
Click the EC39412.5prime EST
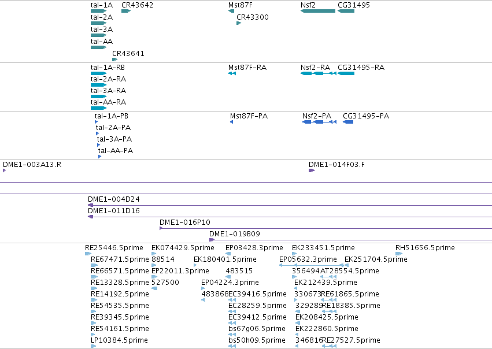(x=232, y=324)
